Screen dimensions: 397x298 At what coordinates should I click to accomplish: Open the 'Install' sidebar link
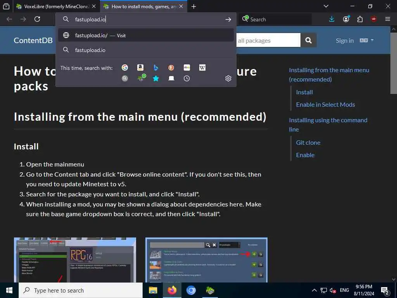(x=304, y=92)
